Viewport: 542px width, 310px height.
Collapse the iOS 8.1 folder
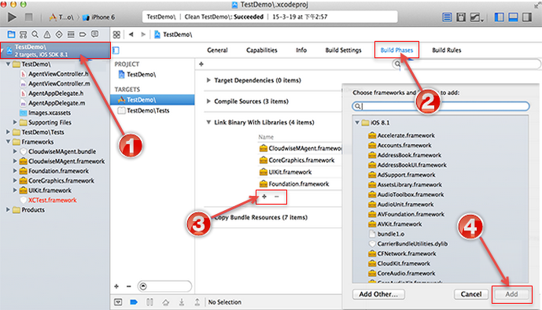pyautogui.click(x=357, y=123)
